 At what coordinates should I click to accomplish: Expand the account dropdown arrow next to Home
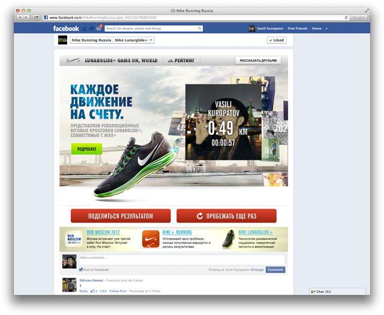(326, 29)
